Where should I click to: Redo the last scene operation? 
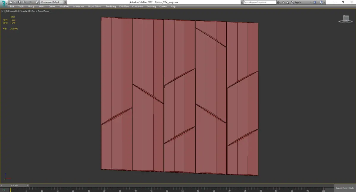point(30,2)
